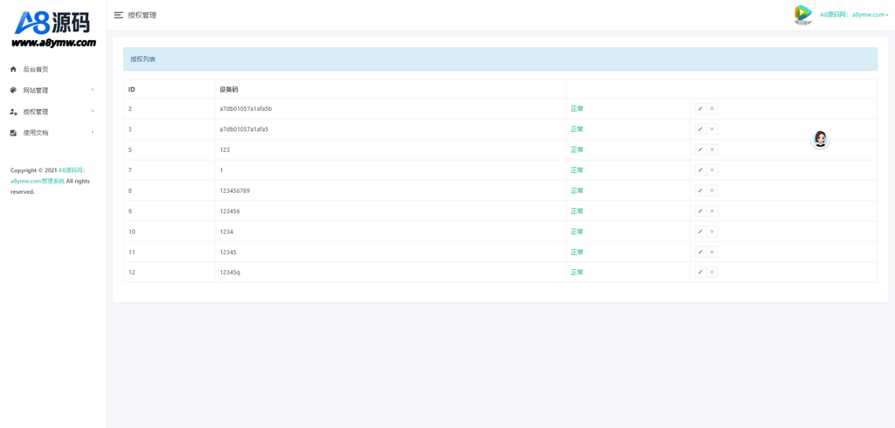Image resolution: width=895 pixels, height=428 pixels.
Task: Edit the row with ID 10
Action: [x=700, y=231]
